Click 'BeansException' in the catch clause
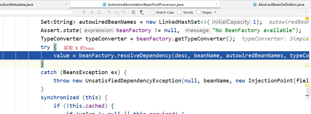Viewport: 311px width, 114px height. [x=85, y=72]
